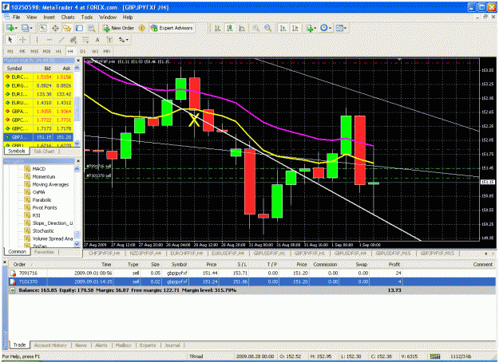Open the Help menu
Viewport: 499px width, 362px height.
128,18
